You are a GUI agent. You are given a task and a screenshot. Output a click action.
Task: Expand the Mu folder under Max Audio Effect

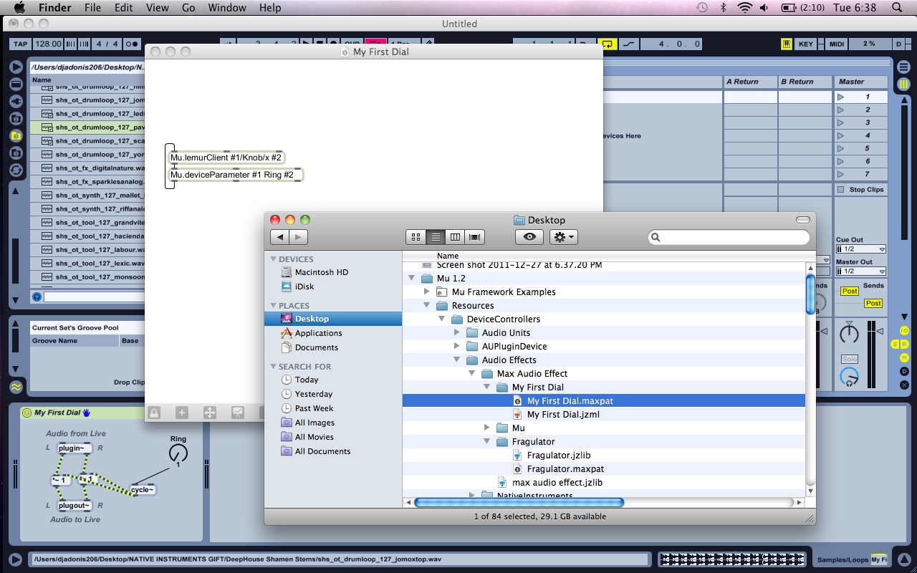coord(487,428)
